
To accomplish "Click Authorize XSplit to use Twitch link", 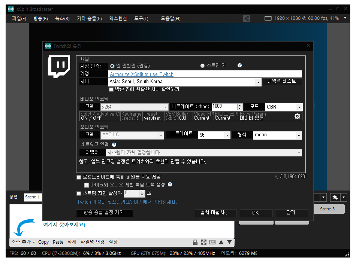I will tap(141, 74).
